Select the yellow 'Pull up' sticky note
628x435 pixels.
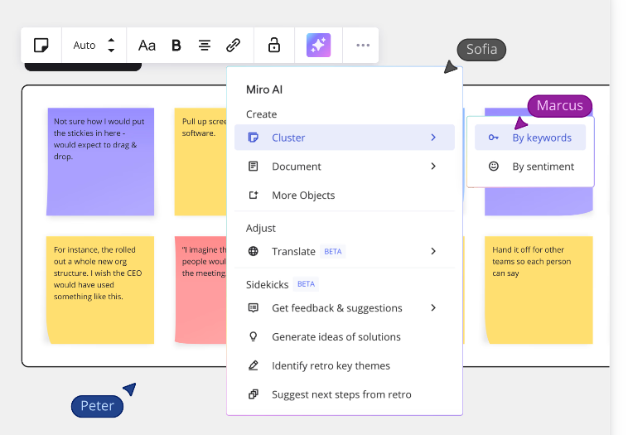coord(200,162)
